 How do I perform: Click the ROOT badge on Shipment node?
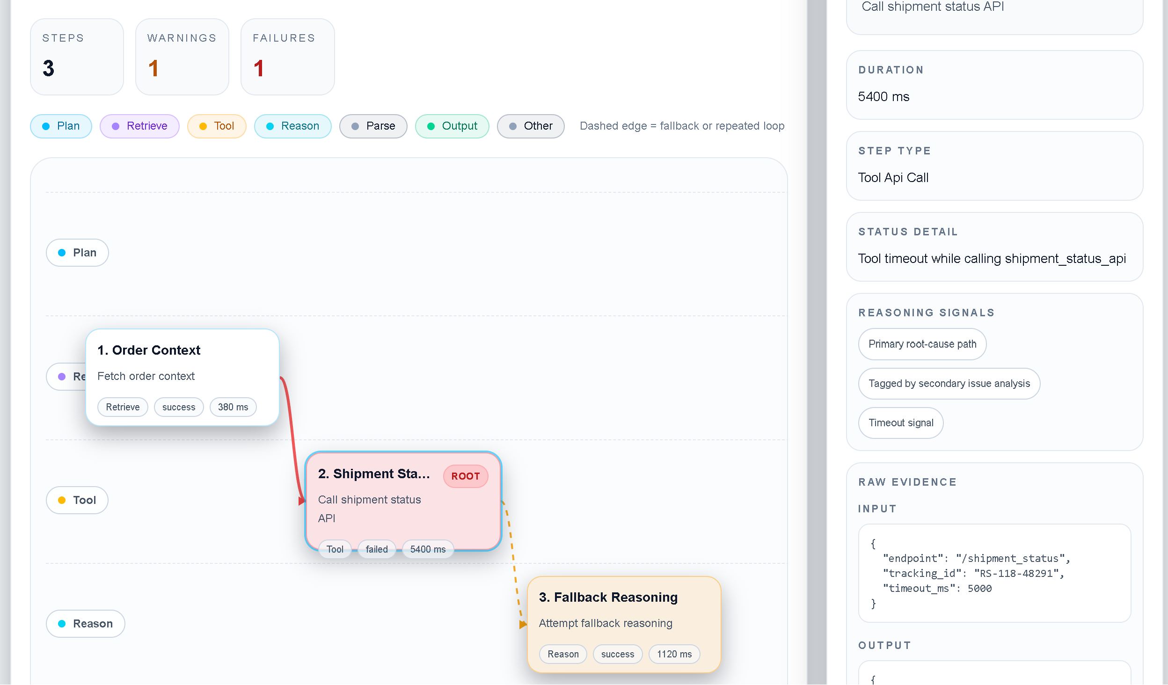(x=466, y=476)
